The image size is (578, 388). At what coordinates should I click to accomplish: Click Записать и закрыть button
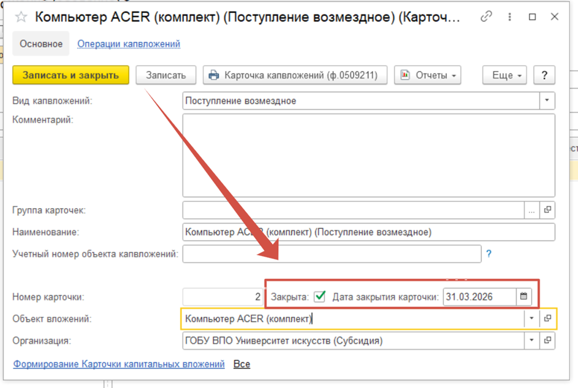point(71,75)
